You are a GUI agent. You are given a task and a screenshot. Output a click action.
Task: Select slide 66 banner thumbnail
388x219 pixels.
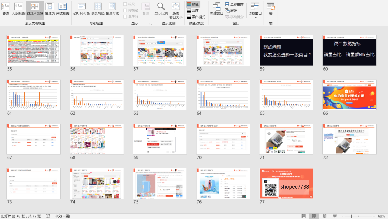[x=350, y=95]
